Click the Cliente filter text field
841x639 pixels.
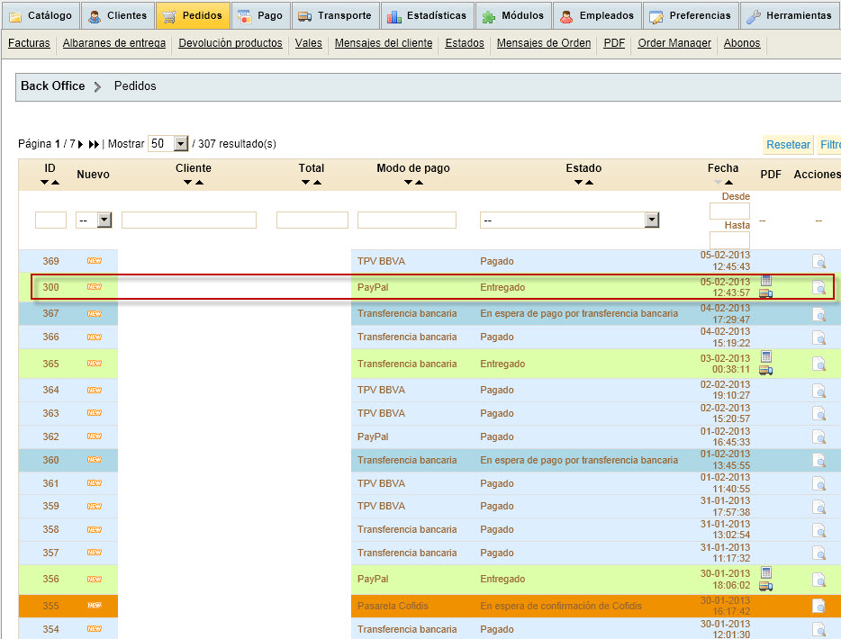pos(189,220)
